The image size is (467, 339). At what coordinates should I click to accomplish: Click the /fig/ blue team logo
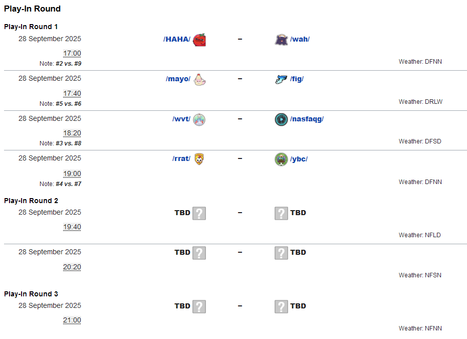point(281,79)
